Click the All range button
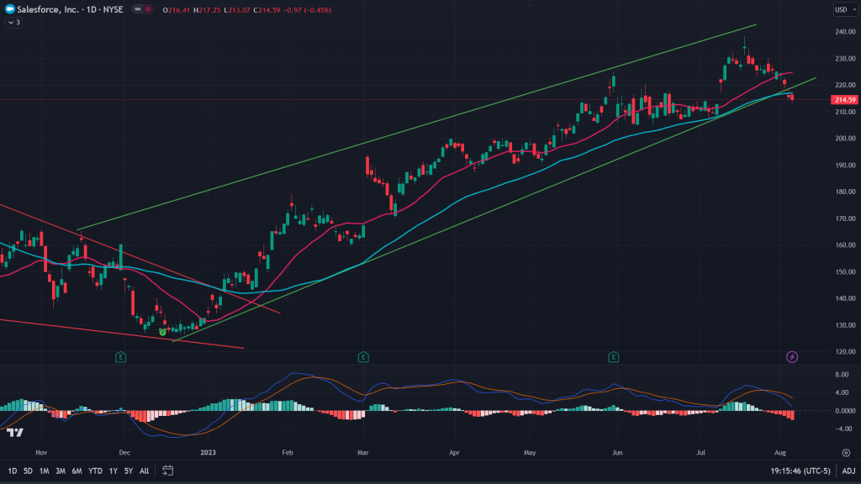The width and height of the screenshot is (861, 484). coord(145,471)
